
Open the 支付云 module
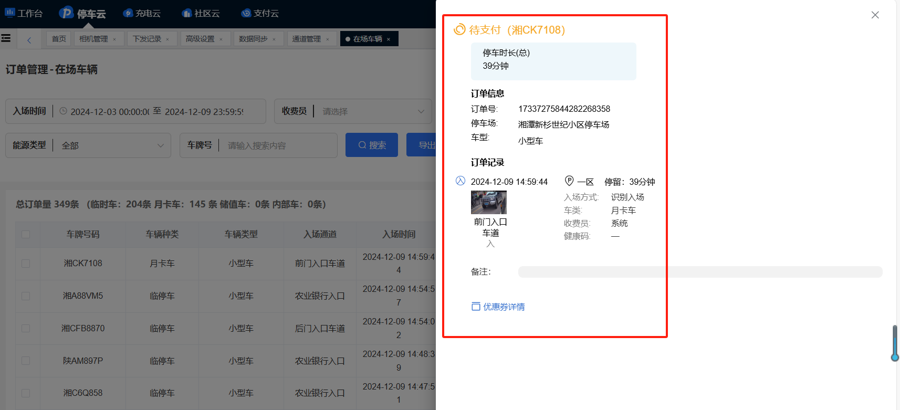pos(260,13)
